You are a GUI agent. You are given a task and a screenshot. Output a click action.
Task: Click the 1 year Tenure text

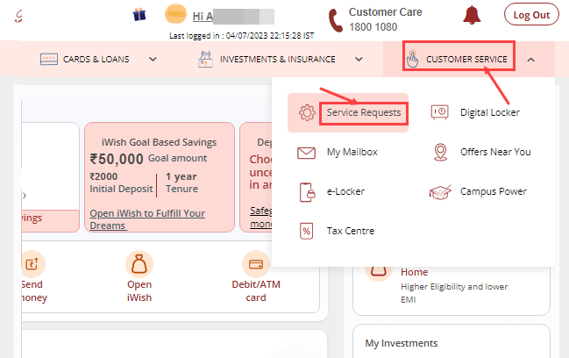181,183
